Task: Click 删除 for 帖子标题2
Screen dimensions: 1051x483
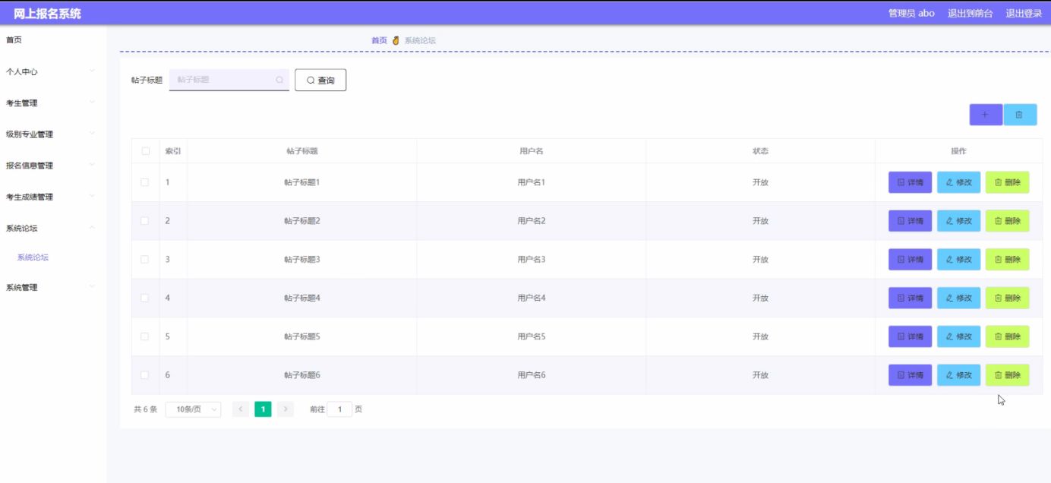Action: pos(1007,221)
